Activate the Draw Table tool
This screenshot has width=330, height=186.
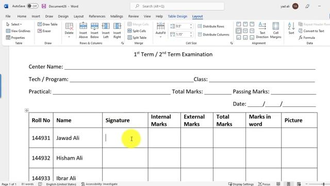point(47,24)
